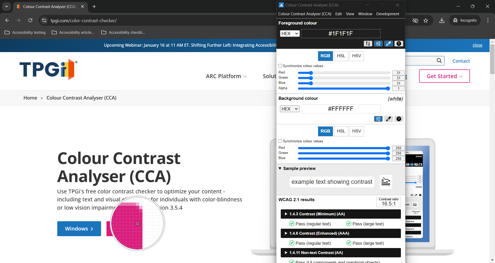Open site information icon in address bar
495x263 pixels.
44,20
